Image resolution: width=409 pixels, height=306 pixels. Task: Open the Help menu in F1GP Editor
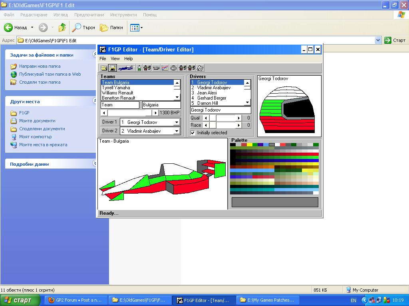tap(128, 59)
